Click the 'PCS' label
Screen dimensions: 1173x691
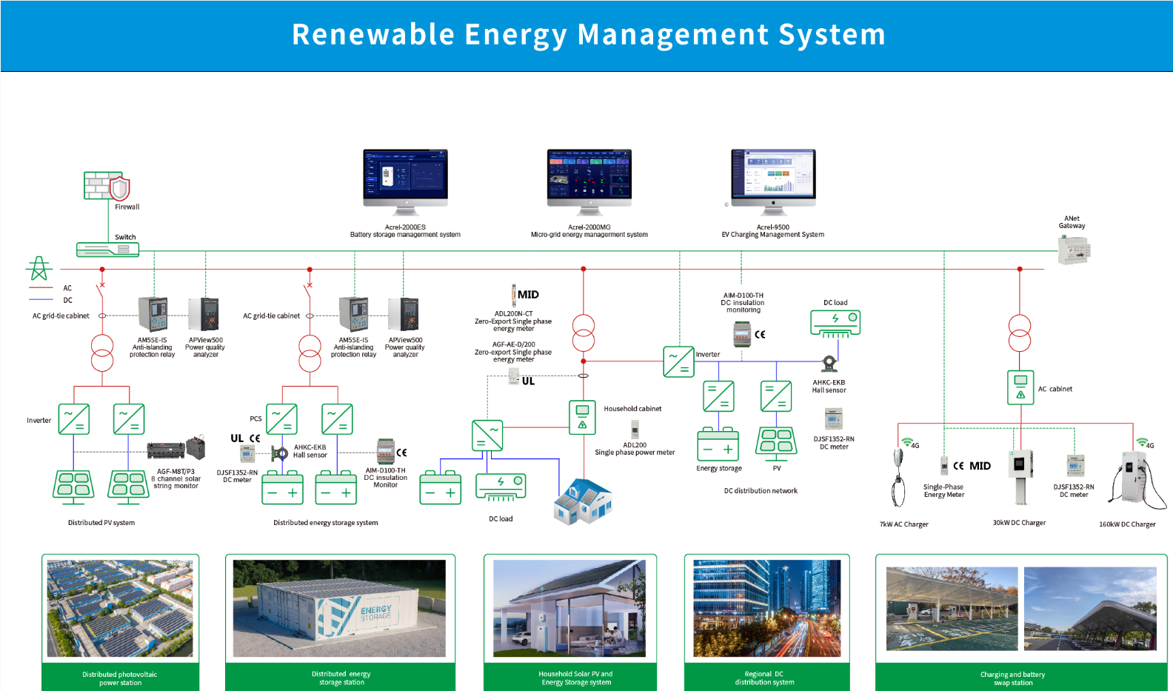pyautogui.click(x=256, y=419)
